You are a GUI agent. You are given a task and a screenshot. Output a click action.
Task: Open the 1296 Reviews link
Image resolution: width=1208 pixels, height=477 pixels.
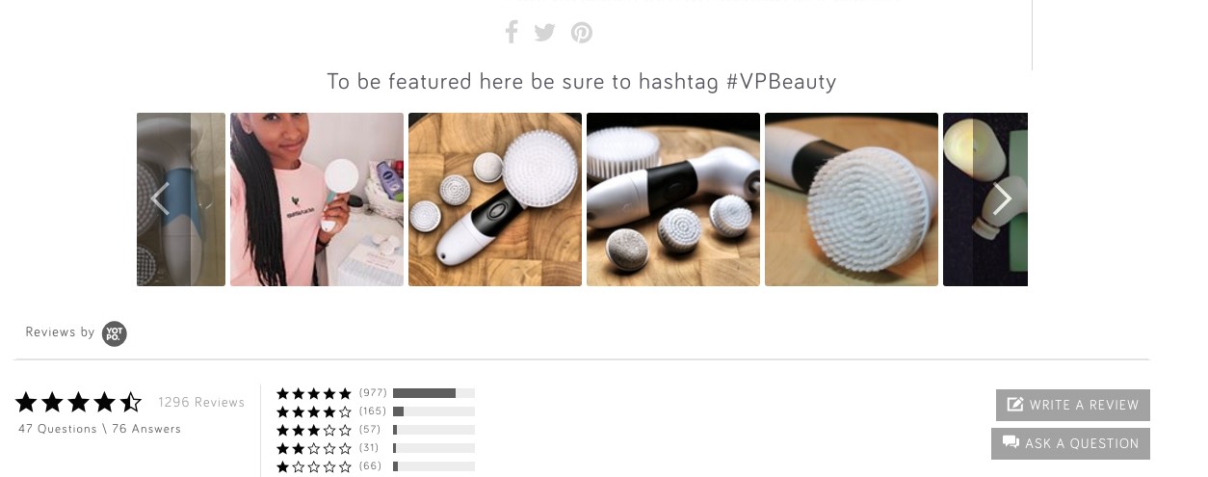point(201,403)
